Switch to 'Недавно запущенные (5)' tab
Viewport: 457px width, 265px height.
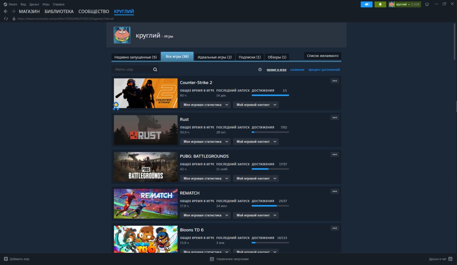pyautogui.click(x=135, y=57)
